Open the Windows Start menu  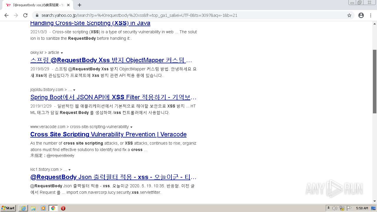coord(8,208)
